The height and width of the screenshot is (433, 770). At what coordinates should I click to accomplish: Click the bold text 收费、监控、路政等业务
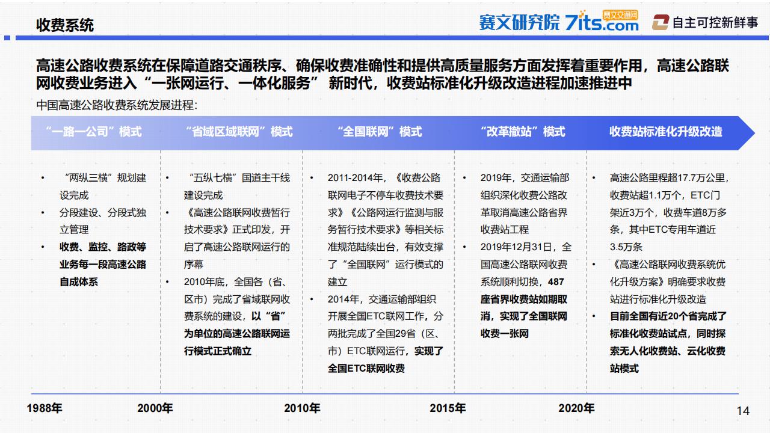click(103, 256)
